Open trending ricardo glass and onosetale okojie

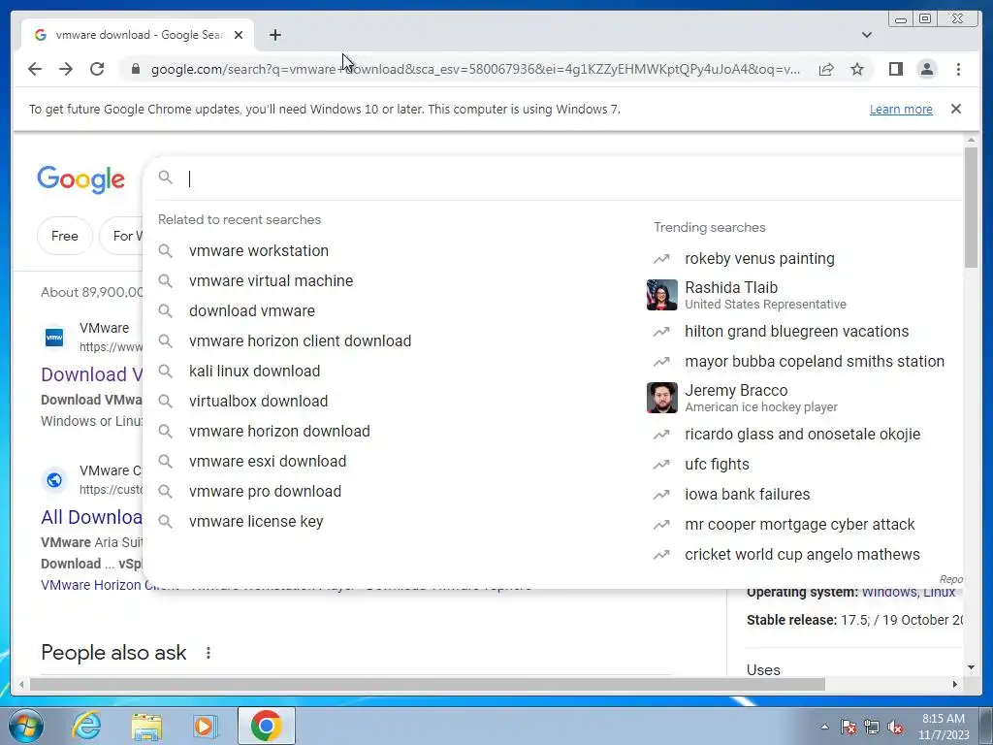(x=802, y=434)
